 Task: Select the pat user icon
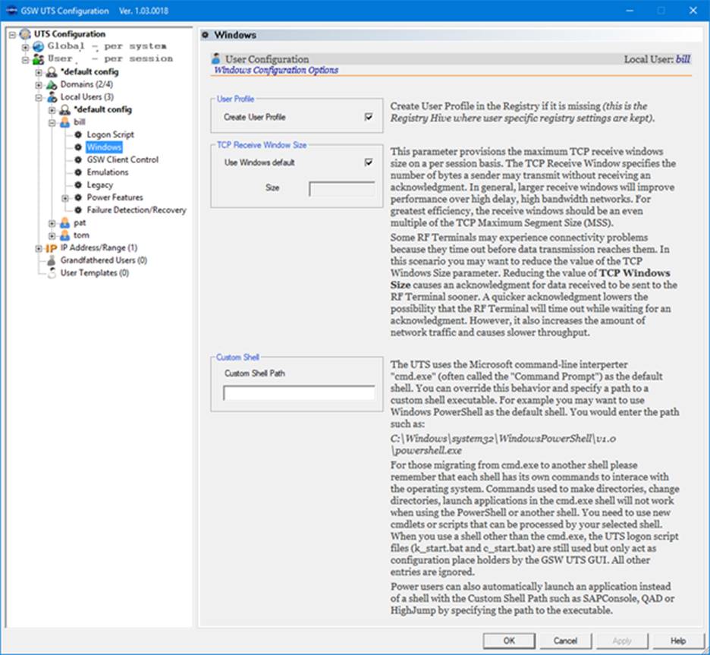tap(65, 223)
